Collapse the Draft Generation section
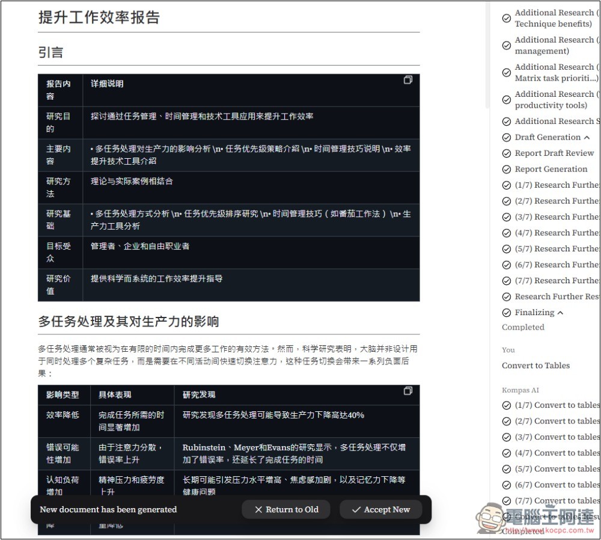 (x=587, y=137)
